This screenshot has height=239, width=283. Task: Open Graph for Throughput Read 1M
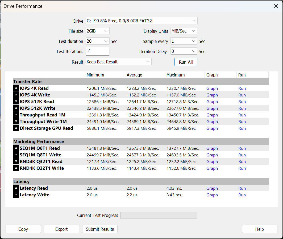212,115
